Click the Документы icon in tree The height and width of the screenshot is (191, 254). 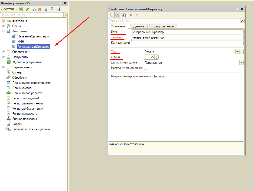[9, 57]
